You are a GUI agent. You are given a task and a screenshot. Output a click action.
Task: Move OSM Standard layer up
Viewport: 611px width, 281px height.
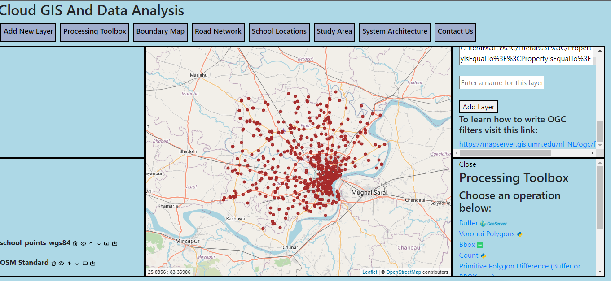point(69,264)
